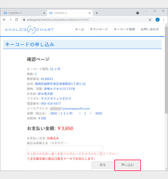Screen dimensions: 168x179
Task: Open Chrome three-dot menu
Action: click(164, 20)
